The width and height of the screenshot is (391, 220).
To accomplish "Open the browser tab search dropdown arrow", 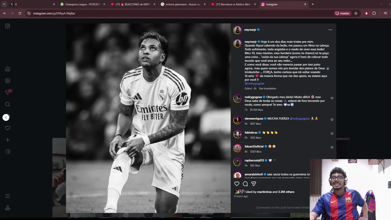I will click(4, 4).
